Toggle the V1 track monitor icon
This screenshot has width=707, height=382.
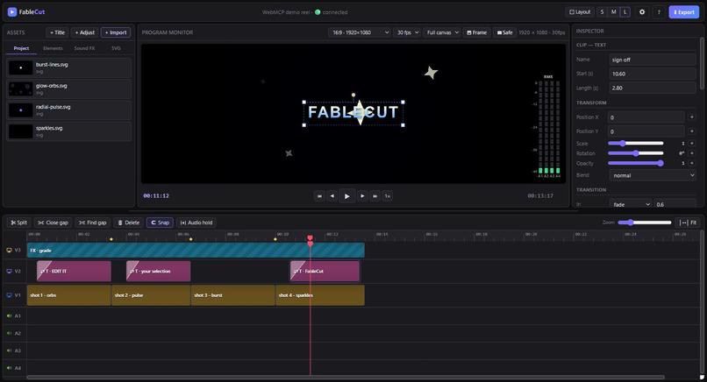pyautogui.click(x=9, y=295)
